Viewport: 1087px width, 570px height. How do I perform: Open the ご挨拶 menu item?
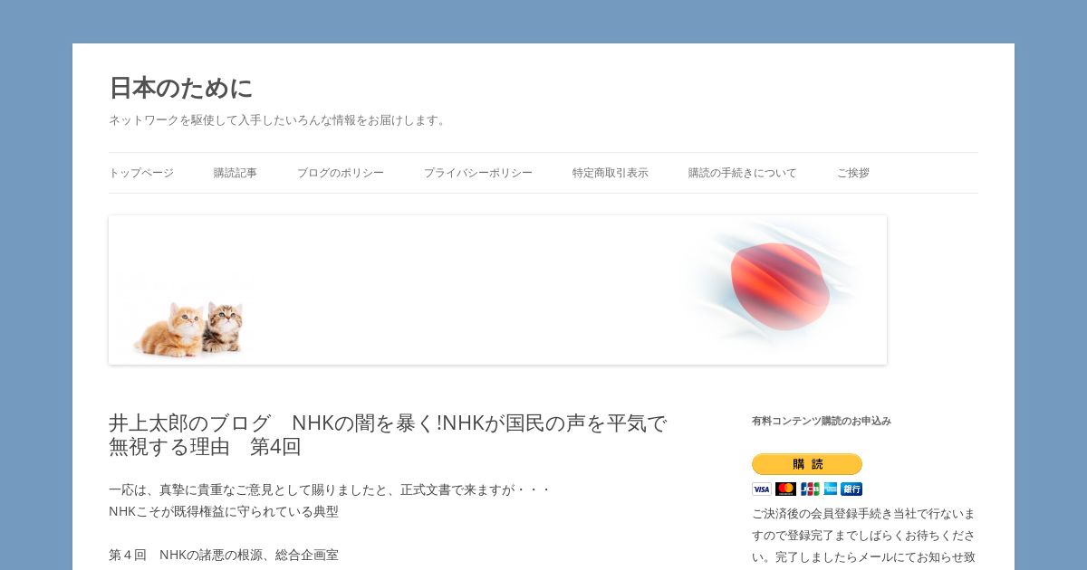click(853, 173)
